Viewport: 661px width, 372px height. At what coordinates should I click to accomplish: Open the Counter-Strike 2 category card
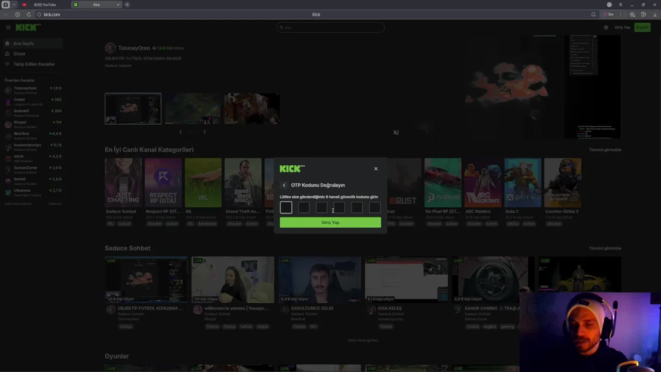pos(563,182)
